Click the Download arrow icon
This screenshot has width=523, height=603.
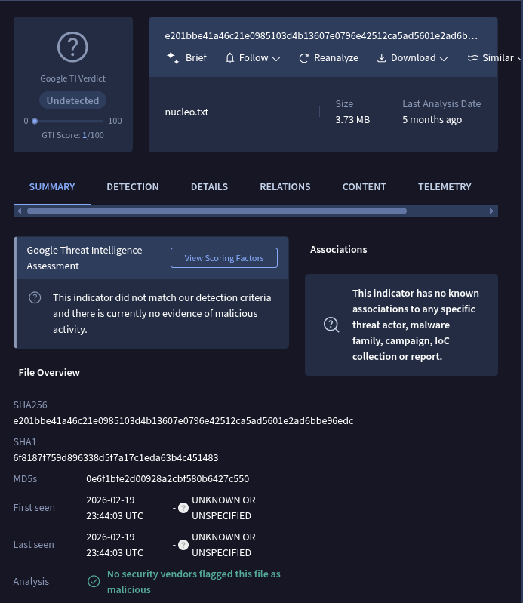(x=381, y=58)
